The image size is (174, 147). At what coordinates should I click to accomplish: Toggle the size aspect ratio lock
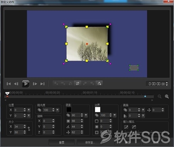point(29,129)
